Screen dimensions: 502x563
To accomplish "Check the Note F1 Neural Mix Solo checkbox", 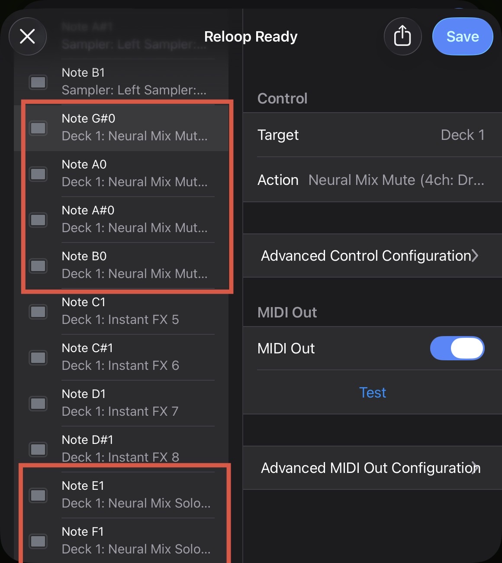I will (x=38, y=541).
